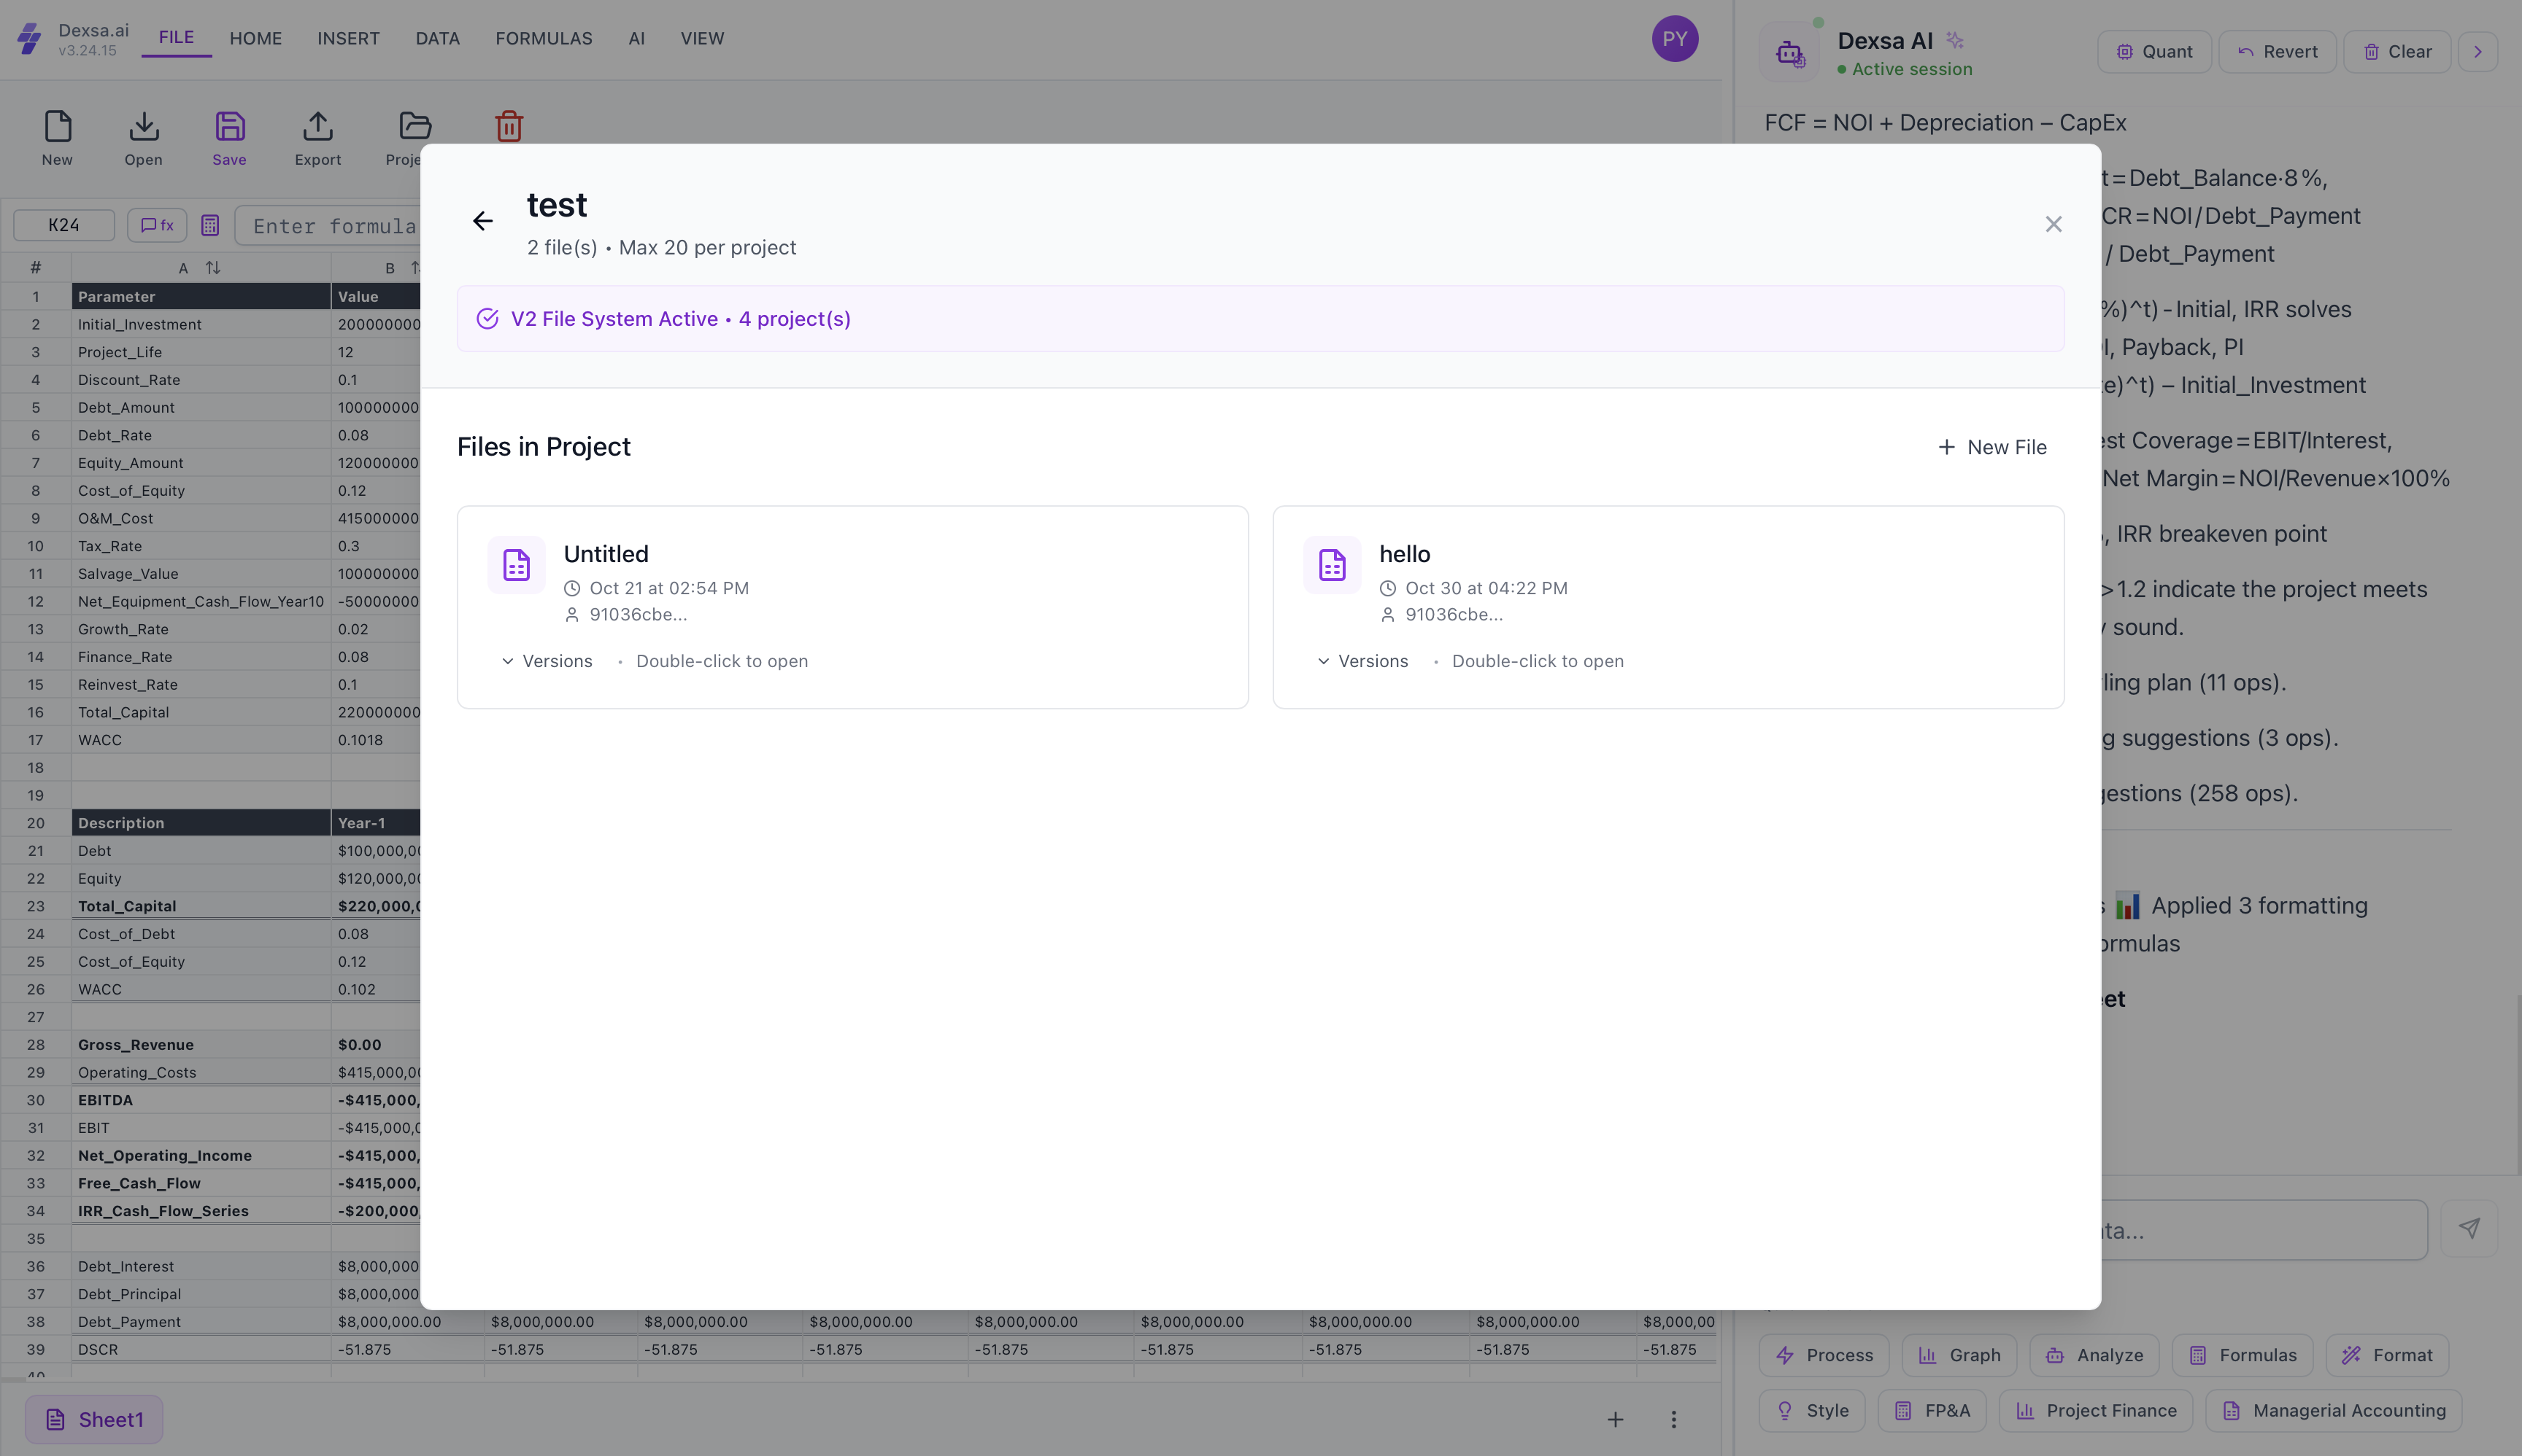Click the Save disk icon

click(229, 127)
